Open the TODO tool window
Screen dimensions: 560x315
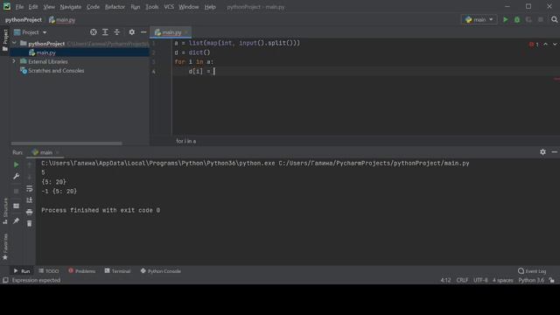49,271
